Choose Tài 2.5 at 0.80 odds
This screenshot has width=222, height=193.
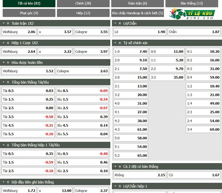tap(28, 108)
